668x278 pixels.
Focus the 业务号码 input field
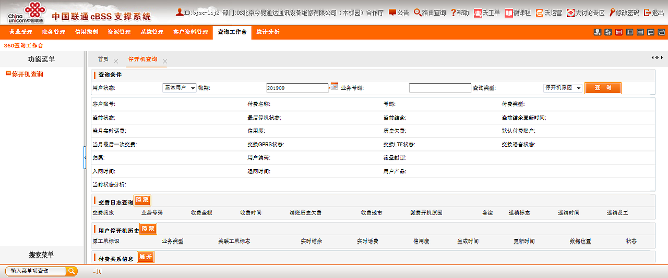(x=440, y=88)
